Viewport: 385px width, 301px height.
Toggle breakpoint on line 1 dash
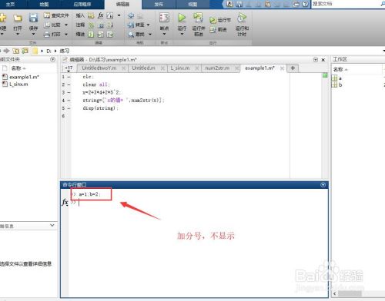pos(69,77)
